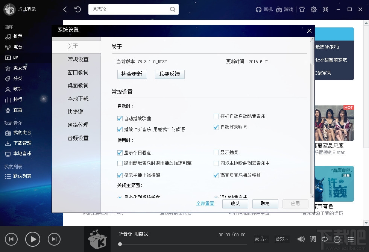The image size is (369, 252).
Task: Click the playback progress slider handle
Action: click(x=120, y=244)
